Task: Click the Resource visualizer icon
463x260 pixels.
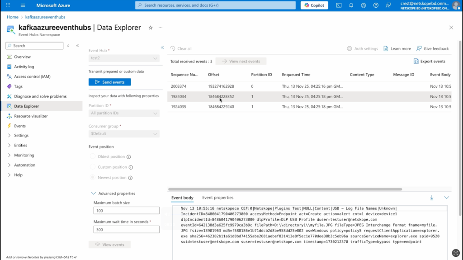Action: coord(9,116)
